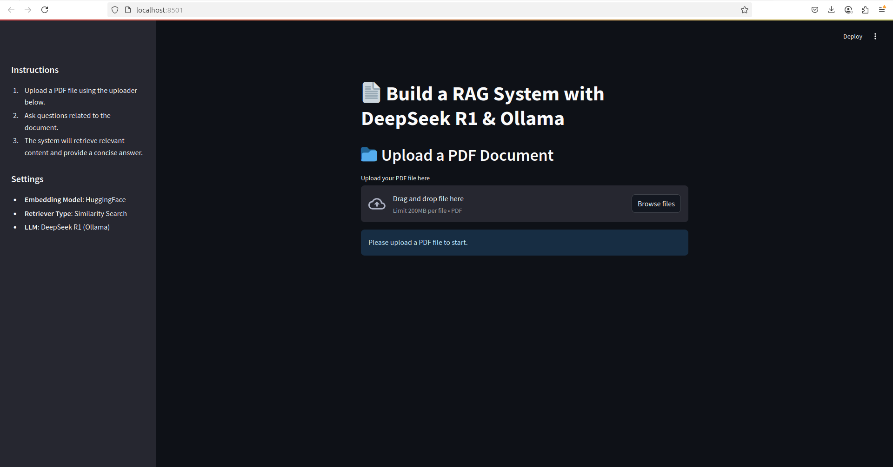Click the folder emoji beside Upload heading
This screenshot has width=893, height=467.
point(369,155)
